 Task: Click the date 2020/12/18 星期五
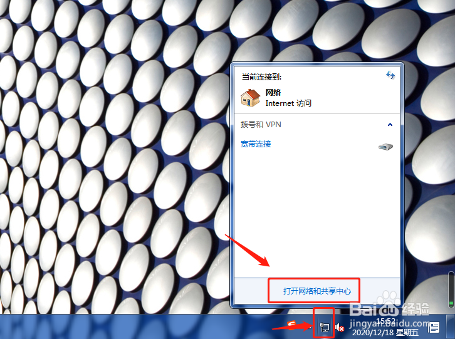pos(385,332)
